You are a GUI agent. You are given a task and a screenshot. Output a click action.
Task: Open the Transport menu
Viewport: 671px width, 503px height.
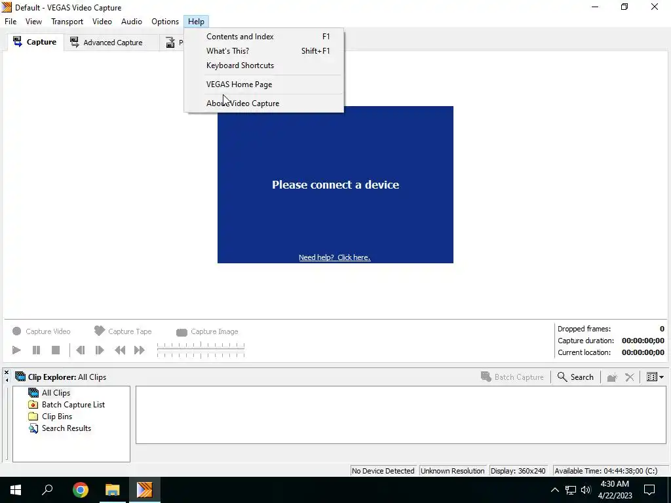67,22
